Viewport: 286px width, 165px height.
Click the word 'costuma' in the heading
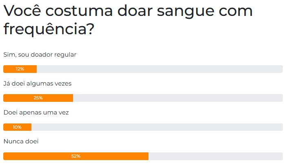click(x=79, y=11)
